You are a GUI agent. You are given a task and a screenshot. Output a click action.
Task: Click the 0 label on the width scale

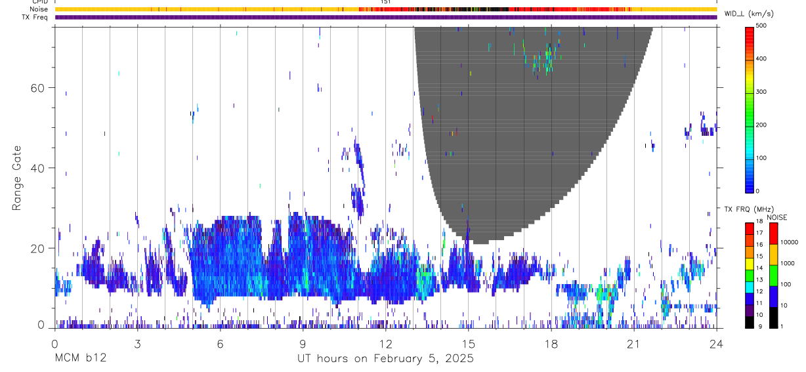(758, 191)
